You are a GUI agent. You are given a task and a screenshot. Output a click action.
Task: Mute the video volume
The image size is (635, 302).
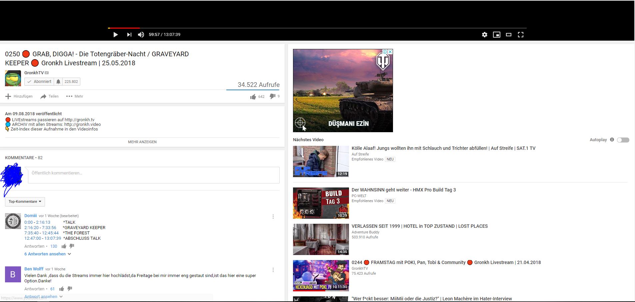[141, 35]
